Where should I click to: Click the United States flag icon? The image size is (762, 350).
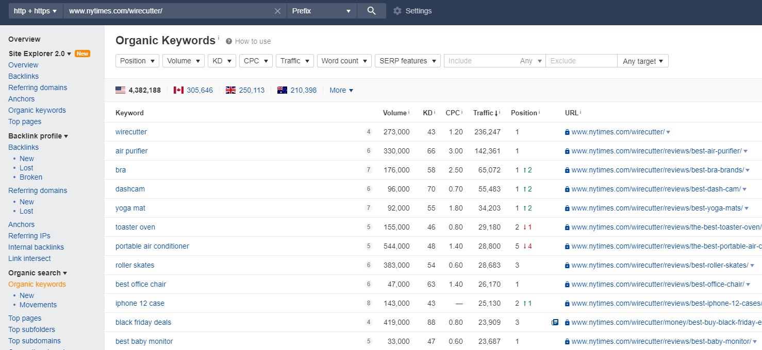(120, 90)
